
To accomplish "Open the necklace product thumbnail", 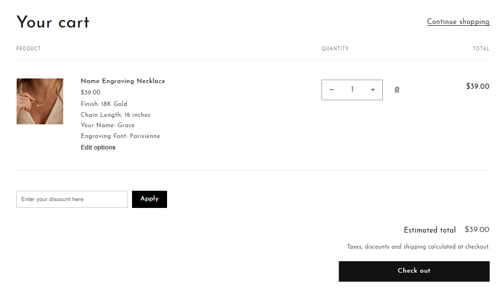I will [40, 101].
